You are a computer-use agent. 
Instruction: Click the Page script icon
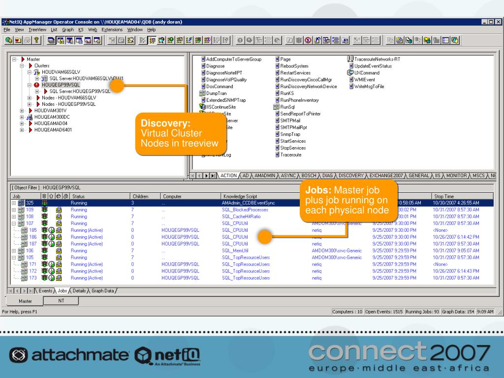[278, 59]
